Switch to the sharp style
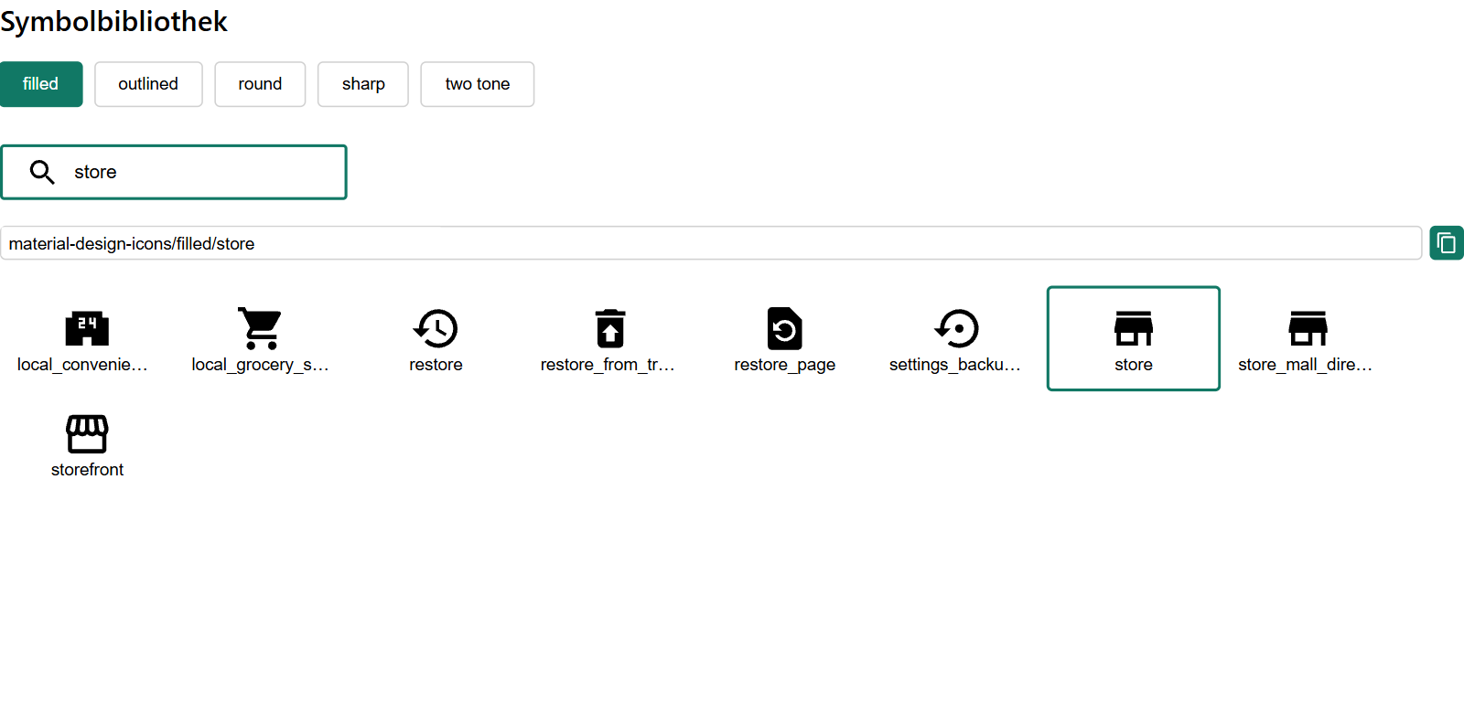 [363, 84]
